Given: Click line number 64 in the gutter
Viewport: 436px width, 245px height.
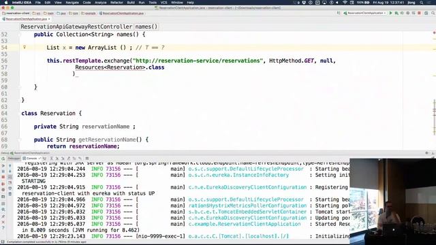Looking at the screenshot, I should (4, 114).
